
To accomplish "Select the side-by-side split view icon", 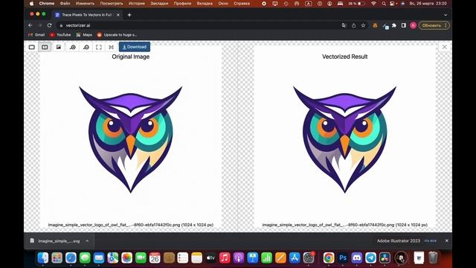I will [x=45, y=47].
